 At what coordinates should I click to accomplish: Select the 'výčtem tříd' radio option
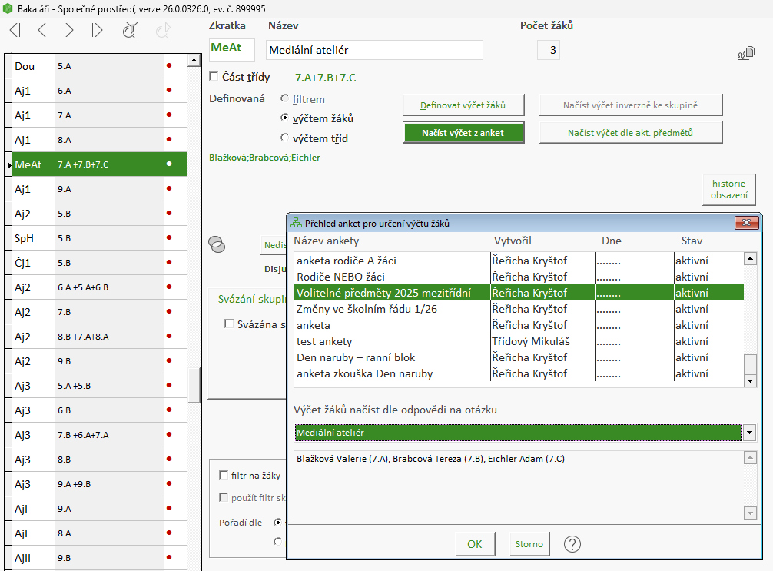pos(285,138)
